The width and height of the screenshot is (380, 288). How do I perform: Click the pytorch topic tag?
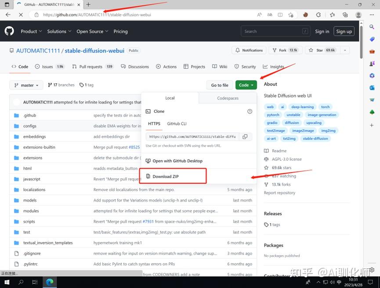[x=273, y=115]
